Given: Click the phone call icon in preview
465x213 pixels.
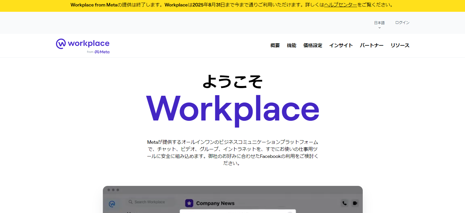Looking at the screenshot, I should (344, 203).
